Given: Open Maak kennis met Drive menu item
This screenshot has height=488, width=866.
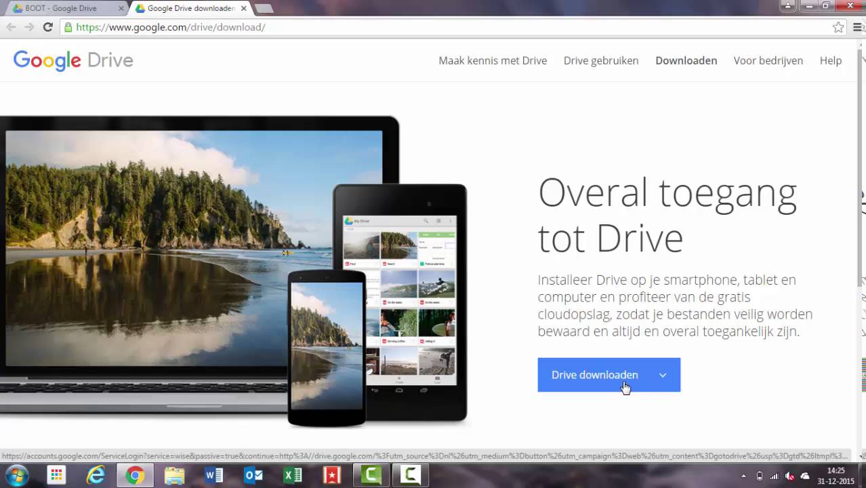Looking at the screenshot, I should [493, 60].
